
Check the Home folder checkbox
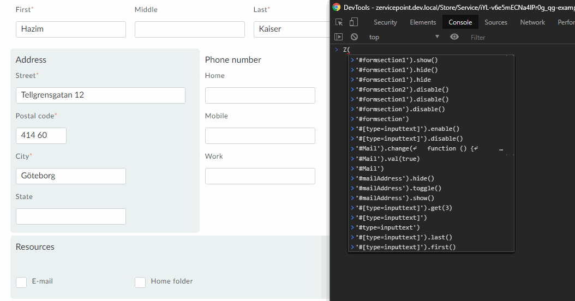[140, 282]
